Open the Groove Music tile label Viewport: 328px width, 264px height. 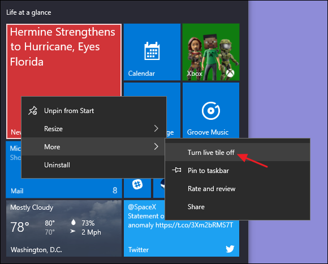tap(208, 132)
